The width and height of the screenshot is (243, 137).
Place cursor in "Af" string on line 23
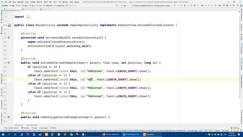(x=90, y=80)
